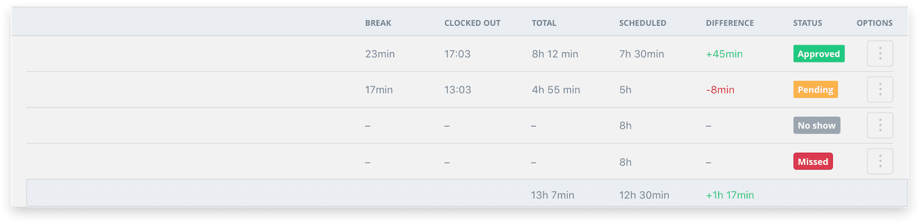920x224 pixels.
Task: Sort by the SCHEDULED column header
Action: click(x=643, y=23)
